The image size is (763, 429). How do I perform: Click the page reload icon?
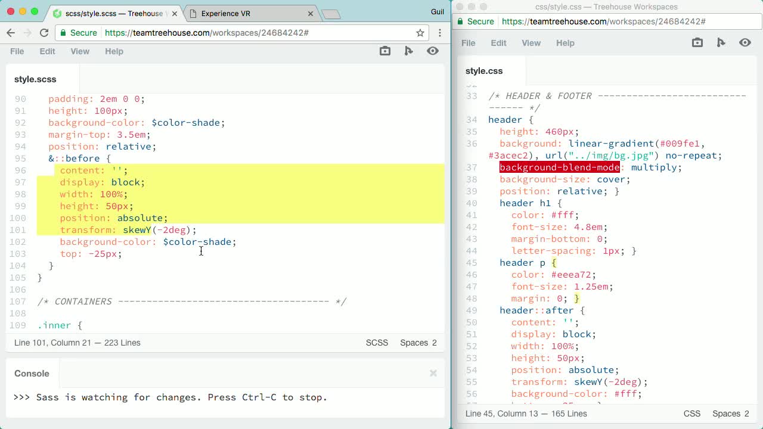44,33
